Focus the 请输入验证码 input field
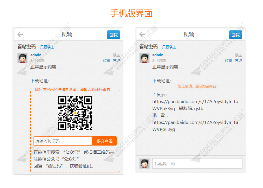Screen dimensions: 263x188 pos(63,141)
